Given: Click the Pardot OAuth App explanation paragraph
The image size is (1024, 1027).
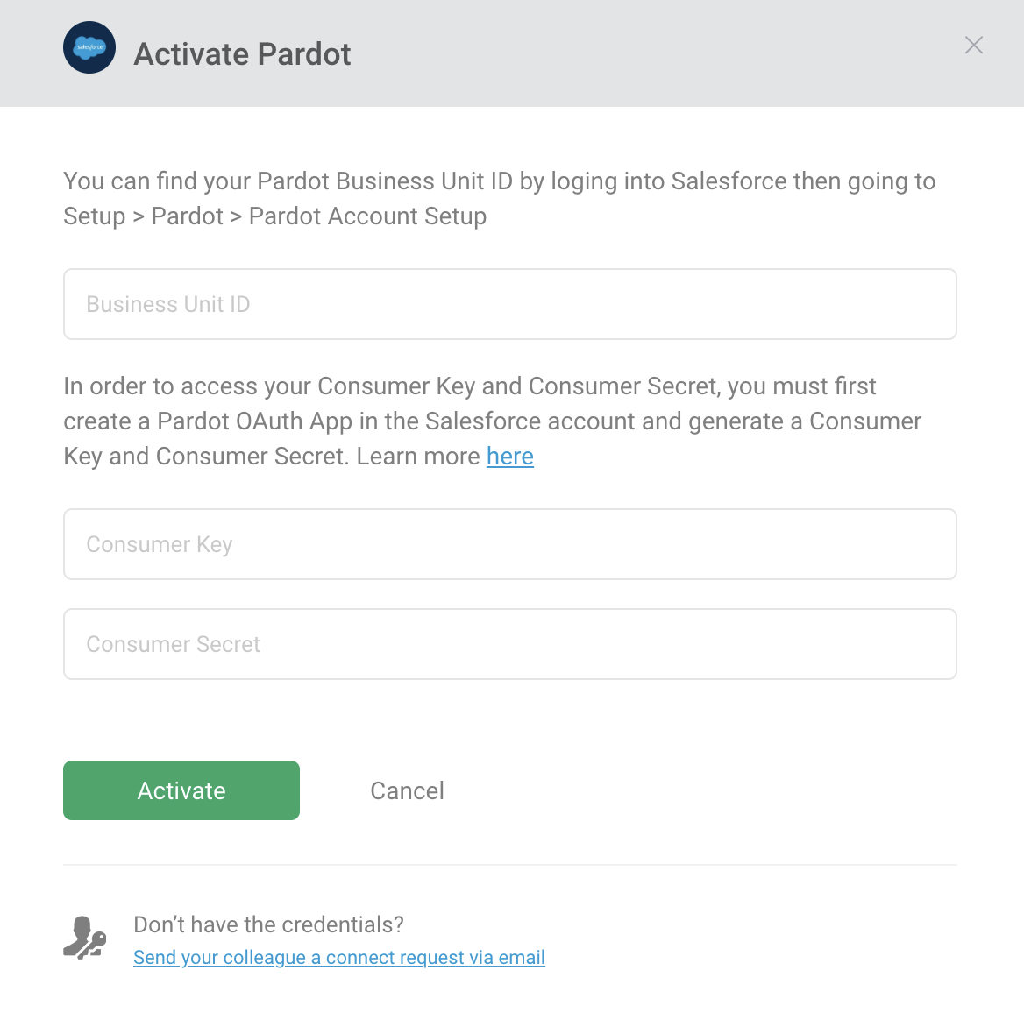Looking at the screenshot, I should click(x=493, y=421).
